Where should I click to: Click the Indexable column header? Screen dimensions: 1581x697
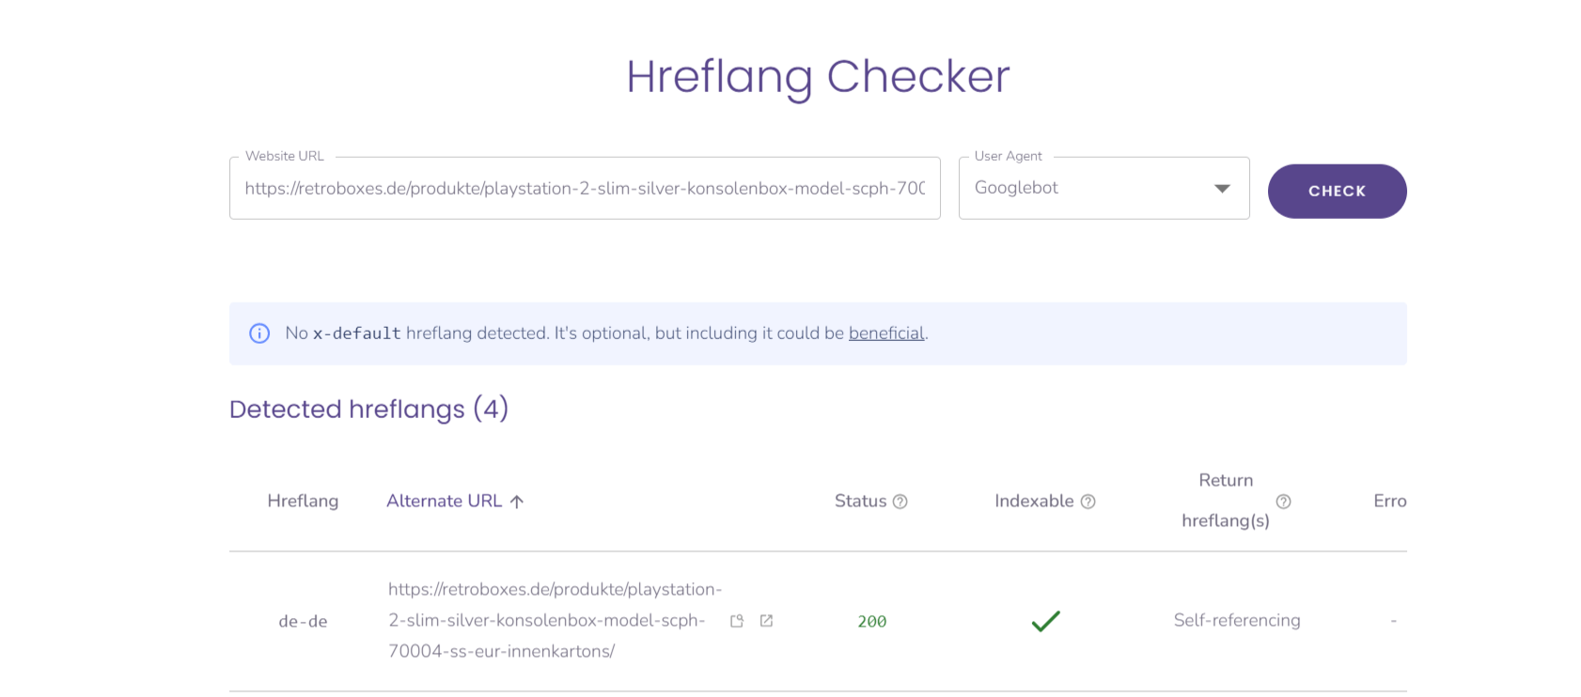pyautogui.click(x=1034, y=501)
